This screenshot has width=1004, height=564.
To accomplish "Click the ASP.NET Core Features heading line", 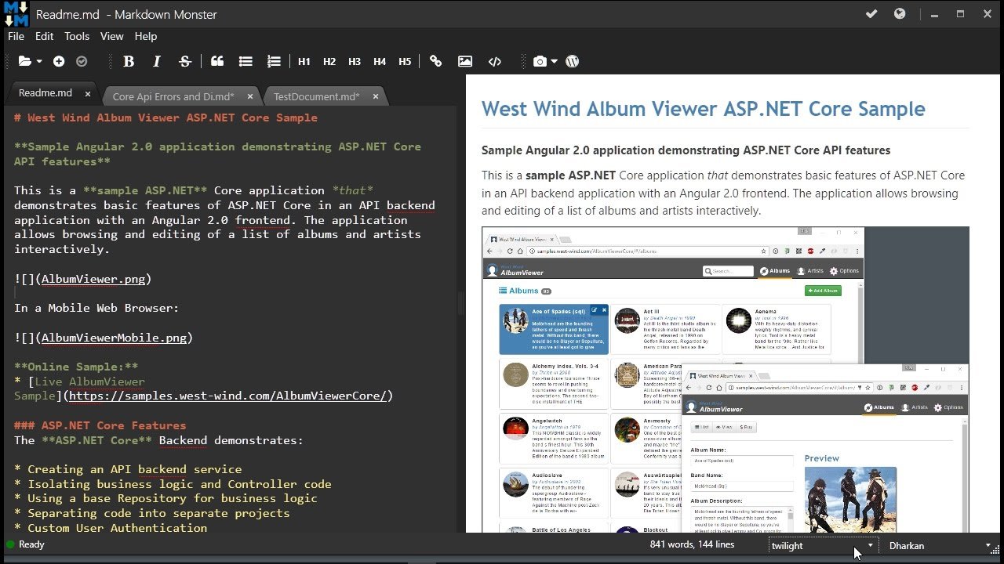I will tap(100, 425).
